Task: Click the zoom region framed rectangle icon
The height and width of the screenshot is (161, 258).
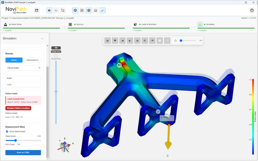Action: [x=167, y=41]
